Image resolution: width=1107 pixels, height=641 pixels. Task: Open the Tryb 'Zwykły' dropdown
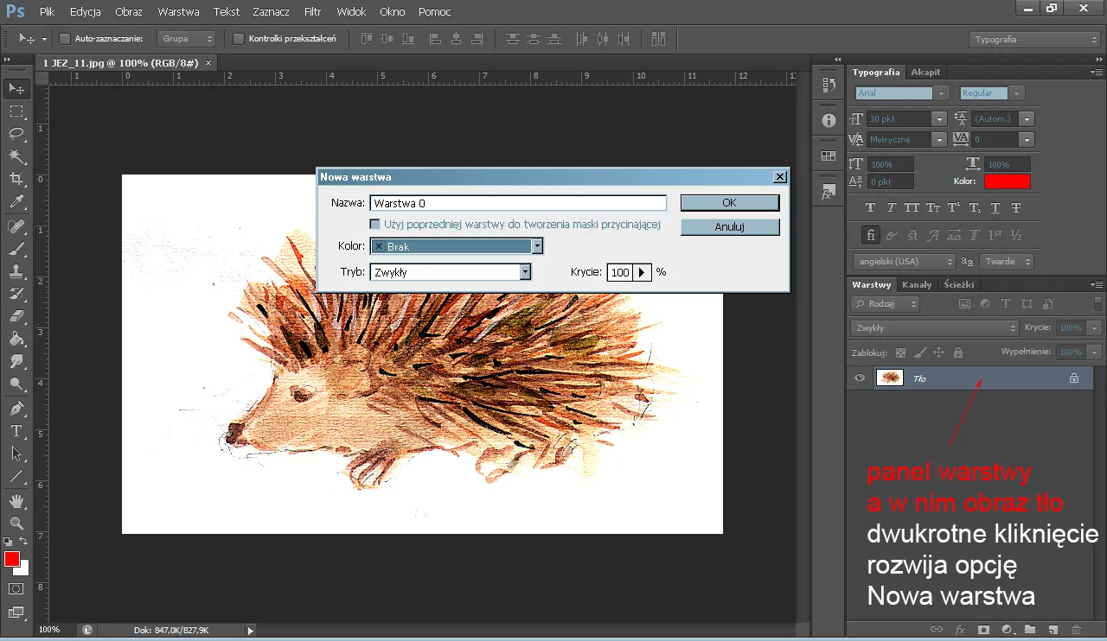click(524, 272)
